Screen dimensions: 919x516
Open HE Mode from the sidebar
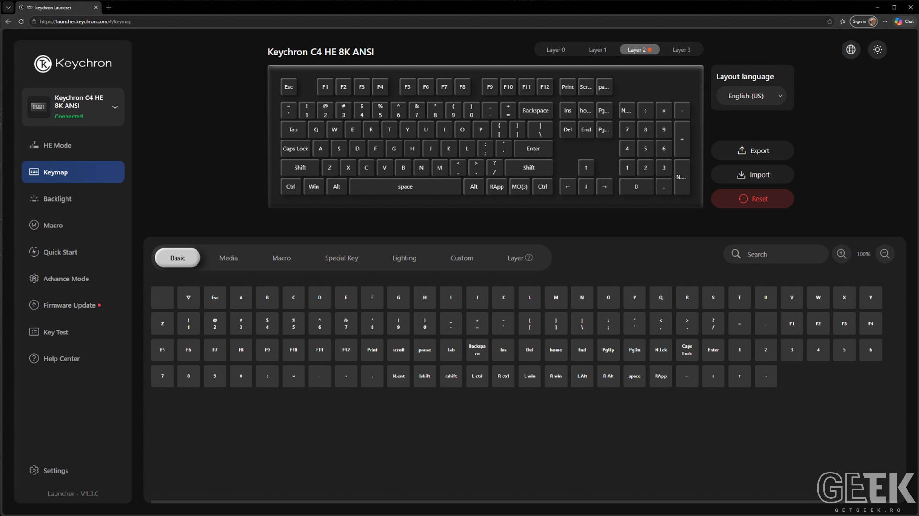pos(73,145)
